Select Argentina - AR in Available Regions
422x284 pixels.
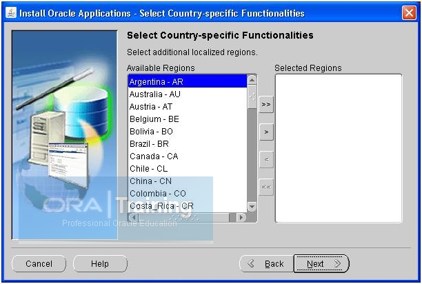pyautogui.click(x=188, y=81)
